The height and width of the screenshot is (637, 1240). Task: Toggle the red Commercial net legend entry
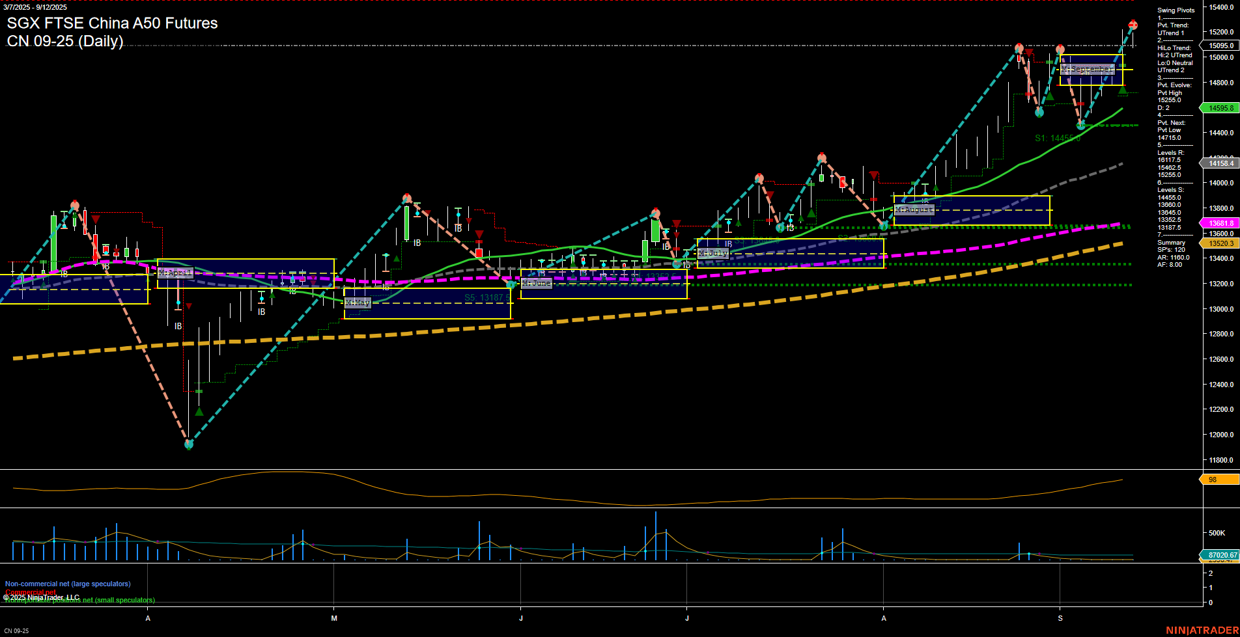pyautogui.click(x=29, y=592)
